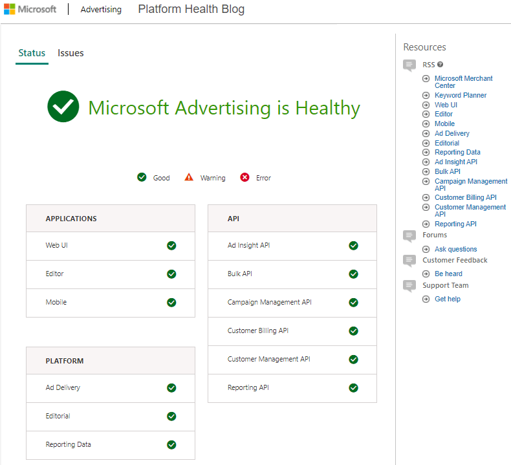The image size is (511, 465).
Task: Open the Customer Billing API RSS link
Action: (x=465, y=197)
